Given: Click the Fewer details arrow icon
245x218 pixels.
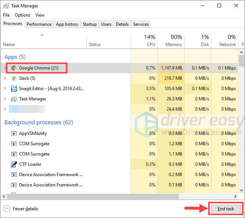Looking at the screenshot, I should click(x=7, y=209).
